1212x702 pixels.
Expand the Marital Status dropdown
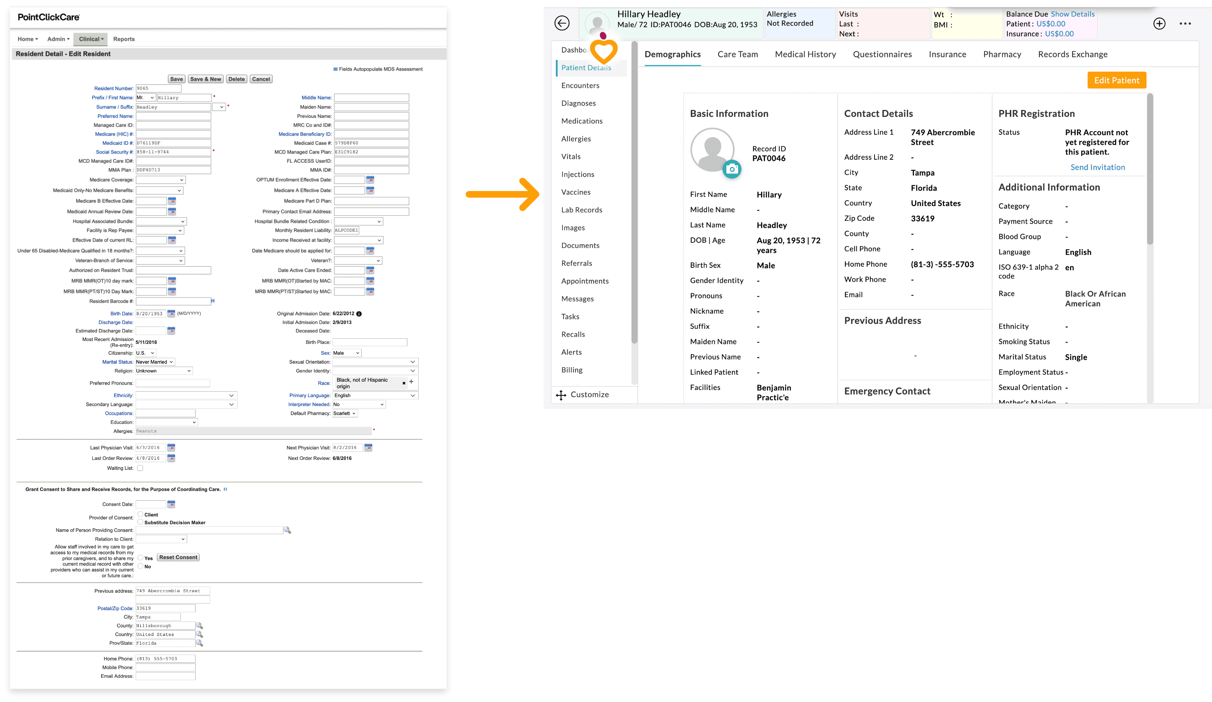(155, 362)
